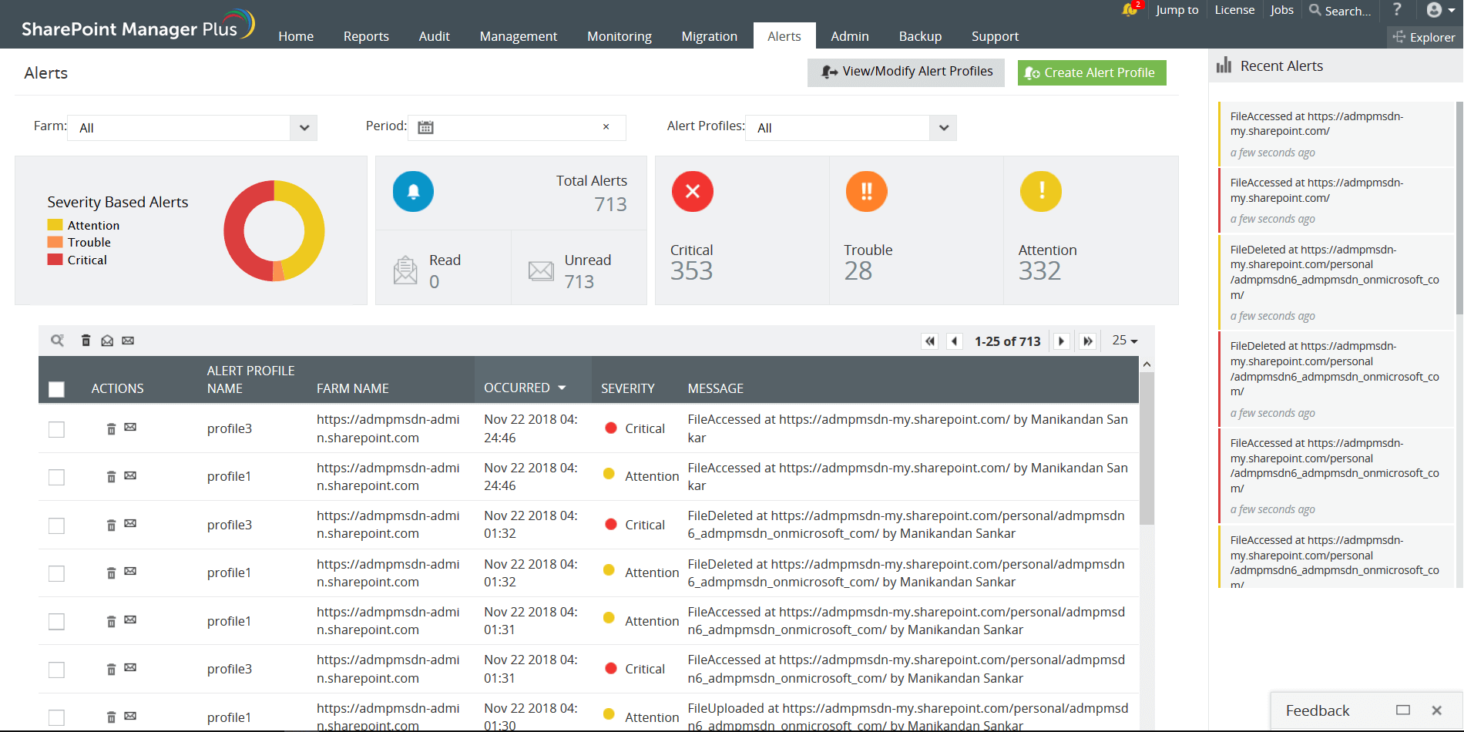Open the Farm dropdown set to All

(x=304, y=127)
